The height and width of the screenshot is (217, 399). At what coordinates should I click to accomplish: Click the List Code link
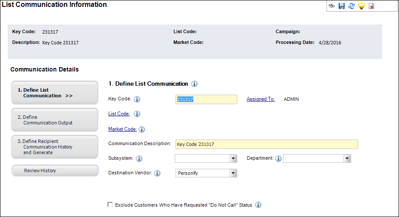point(119,114)
